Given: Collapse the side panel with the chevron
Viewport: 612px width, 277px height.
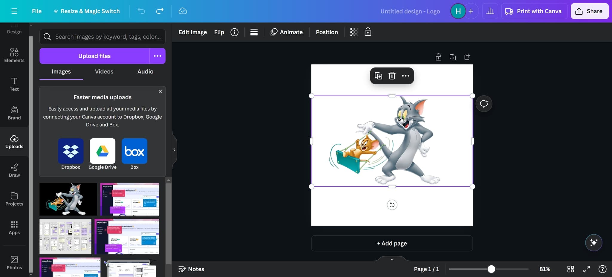Looking at the screenshot, I should [x=175, y=150].
